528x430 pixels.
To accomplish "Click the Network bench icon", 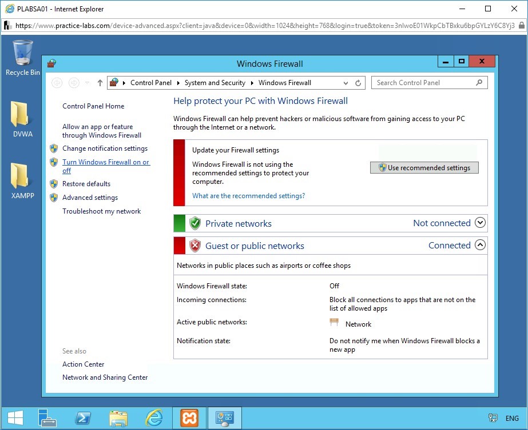I will tap(334, 323).
